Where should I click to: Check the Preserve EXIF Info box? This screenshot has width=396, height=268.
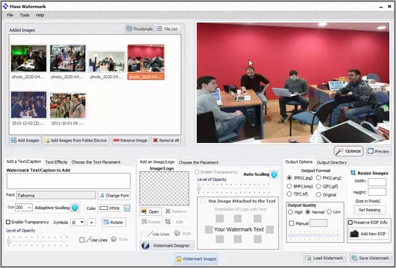(351, 223)
